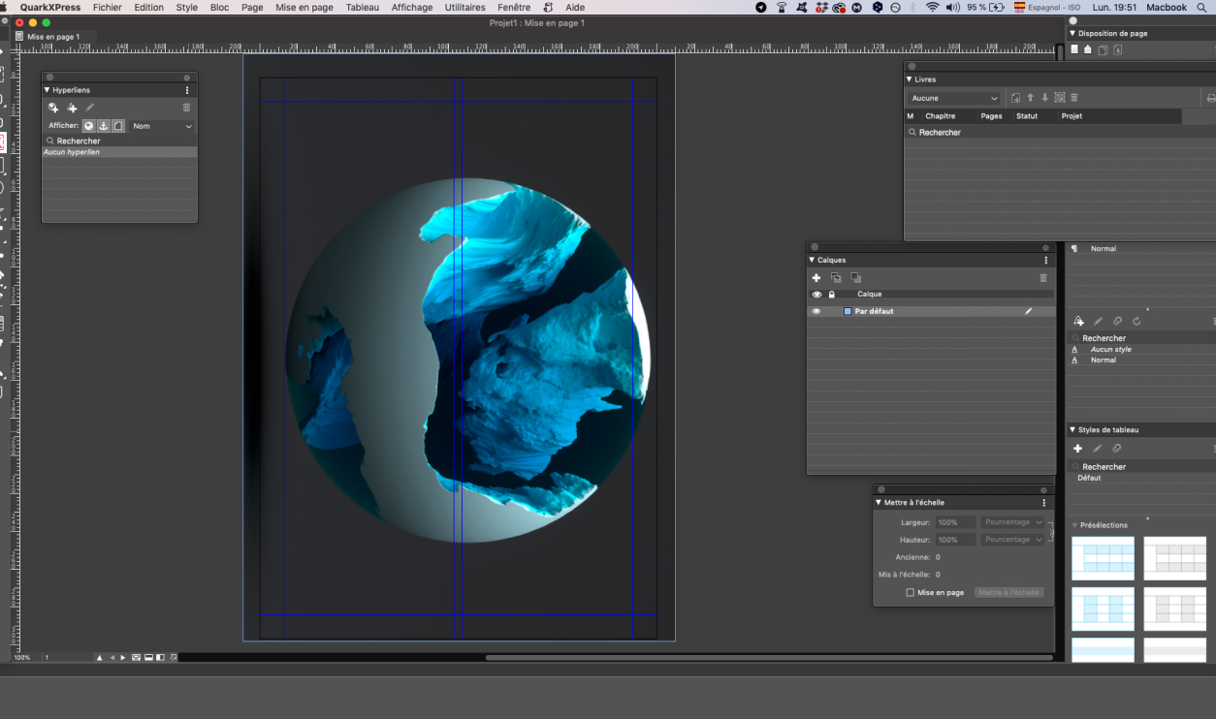This screenshot has width=1216, height=719.
Task: Open Largeur Pourcentage unit dropdown
Action: tap(1013, 522)
